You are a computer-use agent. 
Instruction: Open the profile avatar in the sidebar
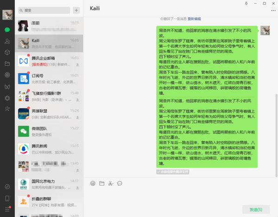7,15
